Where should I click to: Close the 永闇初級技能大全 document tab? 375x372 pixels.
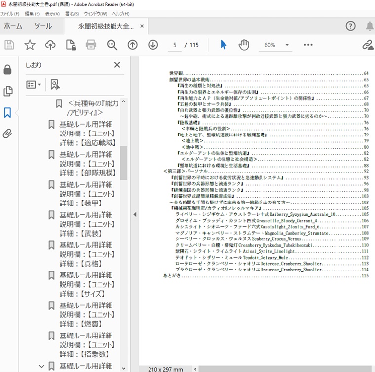[142, 26]
